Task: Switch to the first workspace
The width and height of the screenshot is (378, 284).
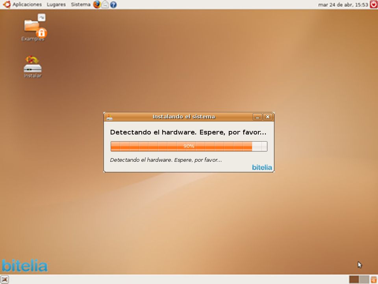Action: [354, 279]
